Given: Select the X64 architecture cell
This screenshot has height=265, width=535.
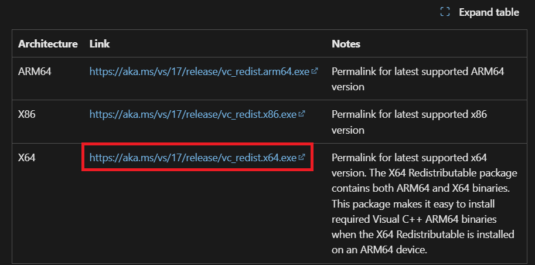Looking at the screenshot, I should click(x=27, y=158).
